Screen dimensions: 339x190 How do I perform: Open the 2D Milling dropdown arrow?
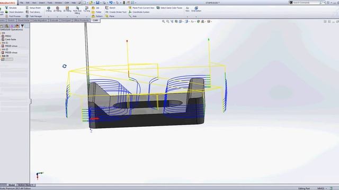coord(57,17)
